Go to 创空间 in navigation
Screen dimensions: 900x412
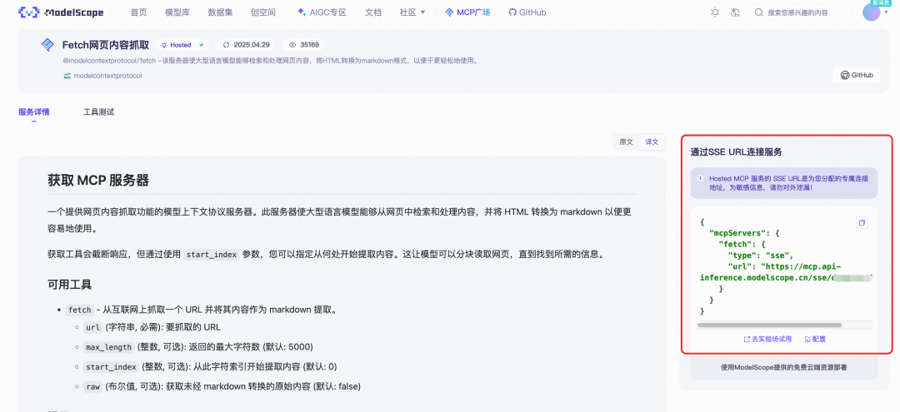[x=263, y=12]
